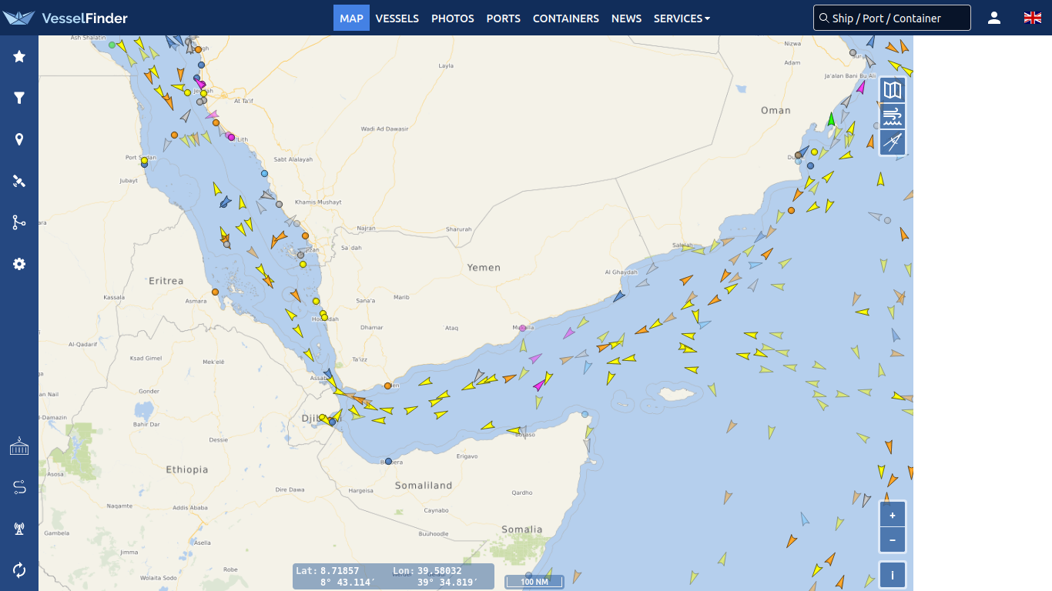Select the pink port marker at Mukalla
Screen dimensions: 1052x591
click(x=523, y=329)
